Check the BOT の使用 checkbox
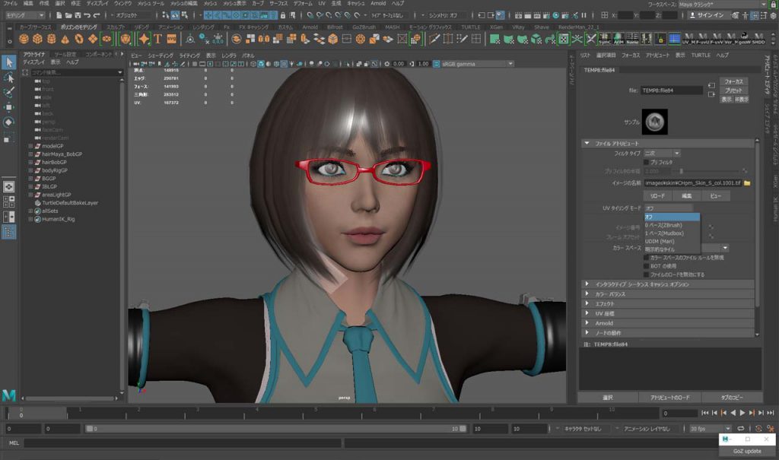779x460 pixels. pos(647,266)
